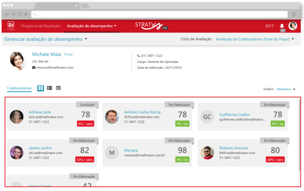The image size is (304, 191).
Task: Go to the browser home icon
Action: [x=26, y=14]
